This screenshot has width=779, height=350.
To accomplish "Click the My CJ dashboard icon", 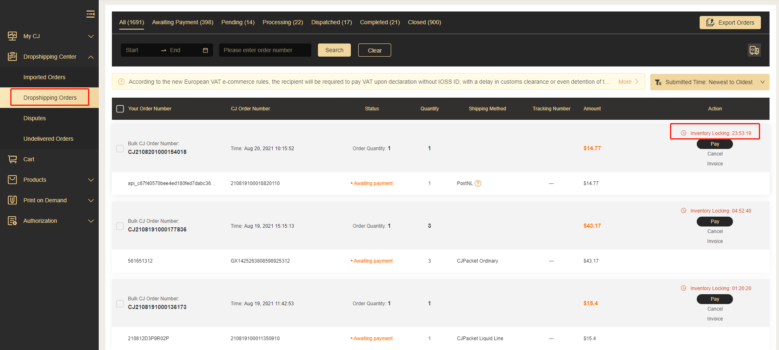I will (12, 36).
